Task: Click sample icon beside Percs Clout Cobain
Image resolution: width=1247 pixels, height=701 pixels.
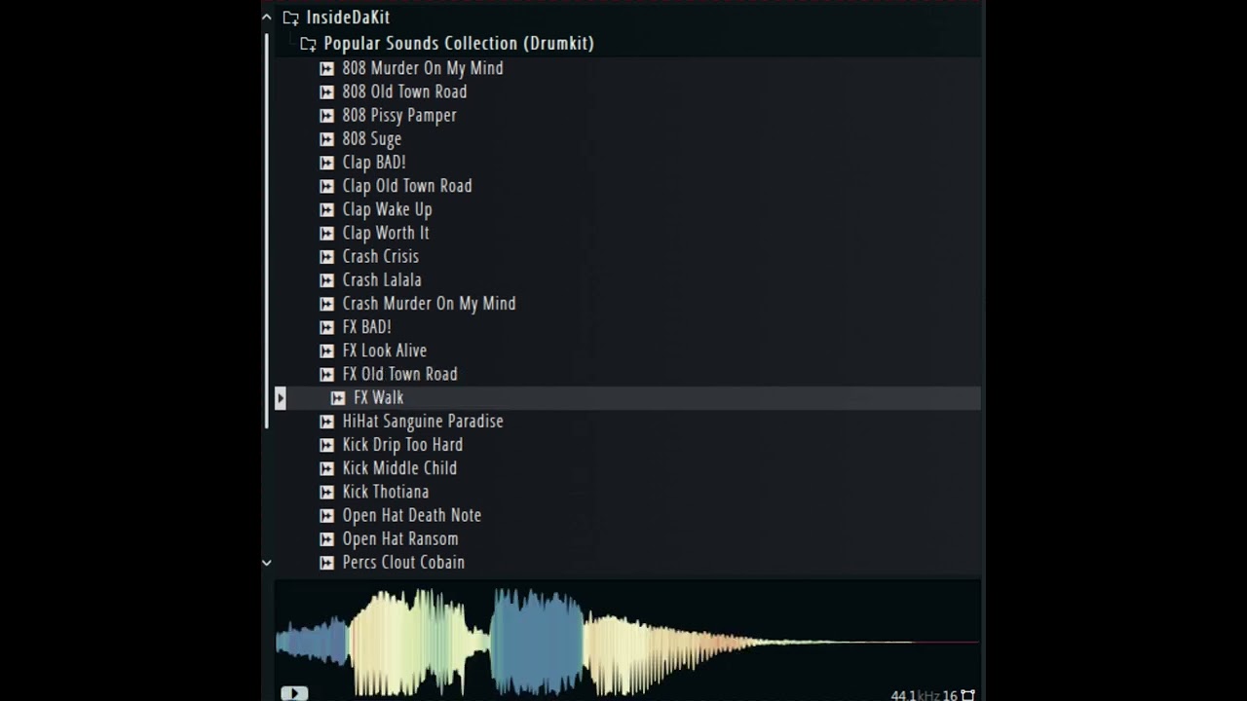Action: [327, 563]
